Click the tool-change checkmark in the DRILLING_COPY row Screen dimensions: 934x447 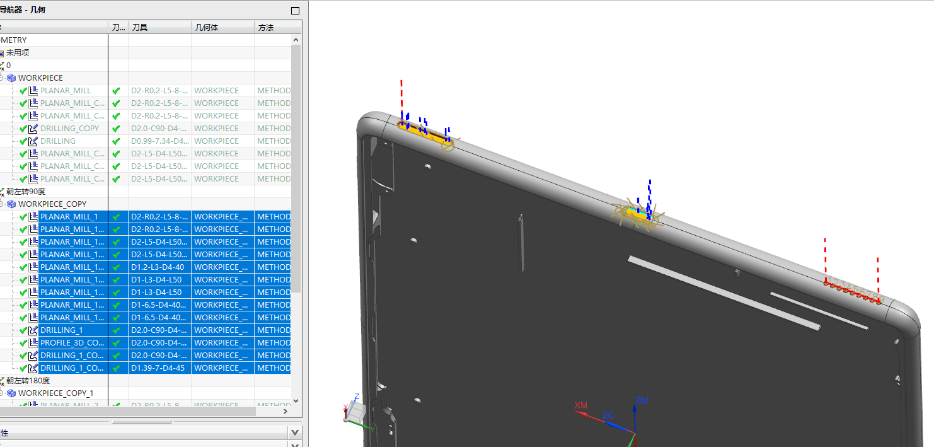[116, 129]
